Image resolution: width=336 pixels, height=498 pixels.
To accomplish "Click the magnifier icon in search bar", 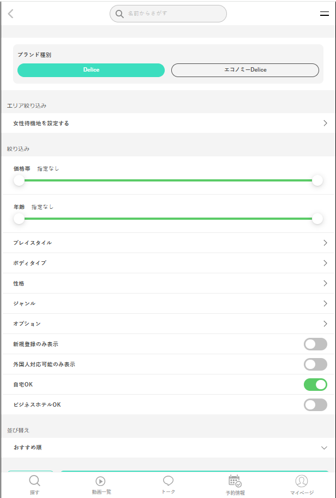I will point(119,14).
